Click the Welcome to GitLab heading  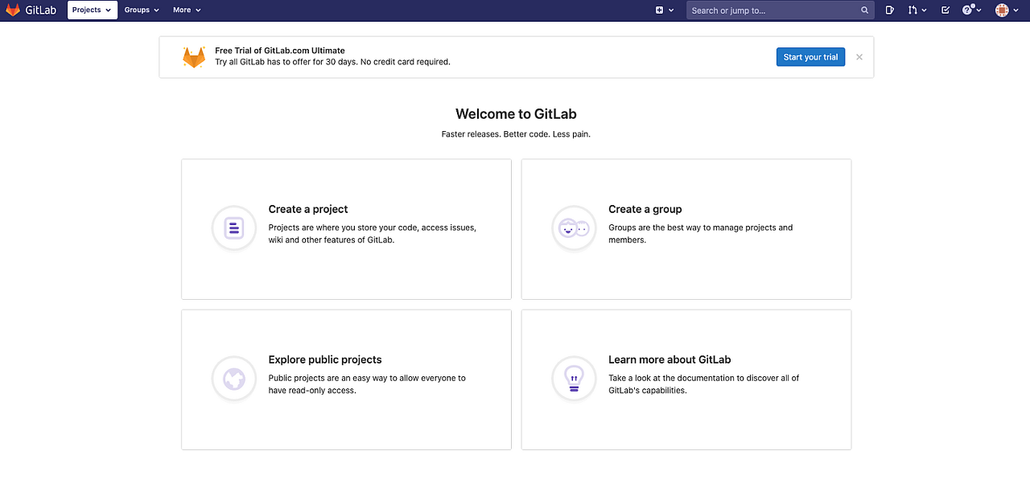(x=516, y=114)
